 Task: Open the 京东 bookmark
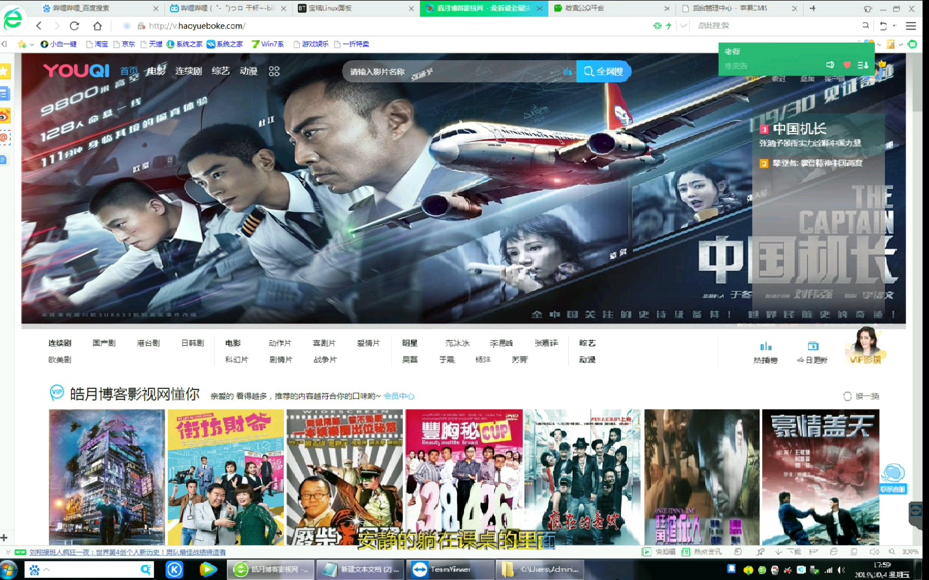tap(124, 44)
